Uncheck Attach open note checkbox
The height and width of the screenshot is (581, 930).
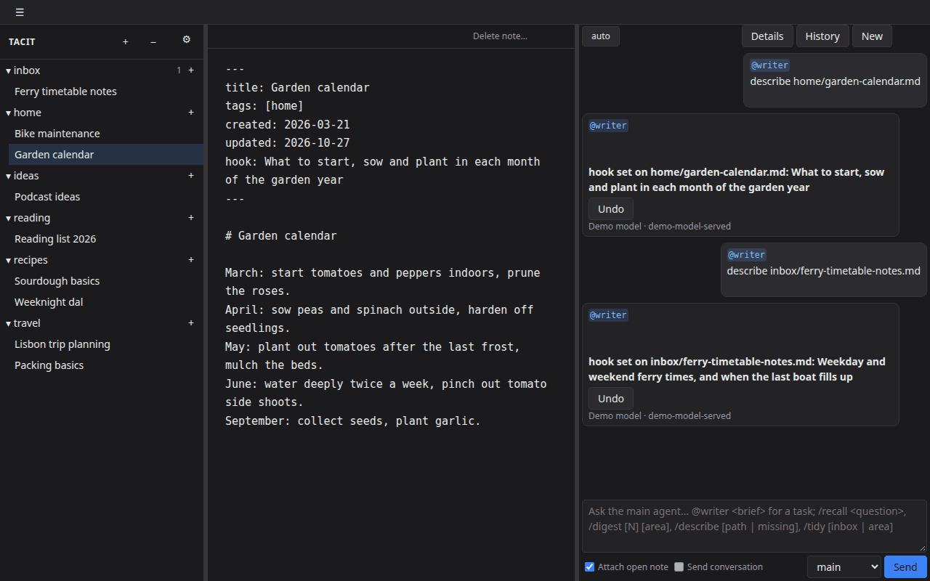click(x=589, y=567)
